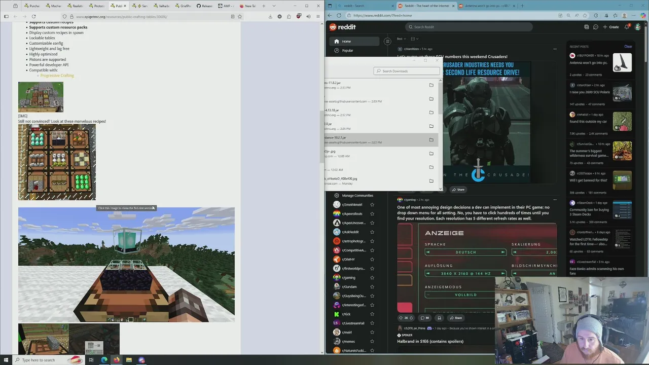
Task: Open the marvelous recipes grid image
Action: click(57, 163)
